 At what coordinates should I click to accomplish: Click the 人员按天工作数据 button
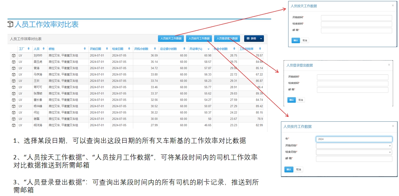tap(171, 39)
